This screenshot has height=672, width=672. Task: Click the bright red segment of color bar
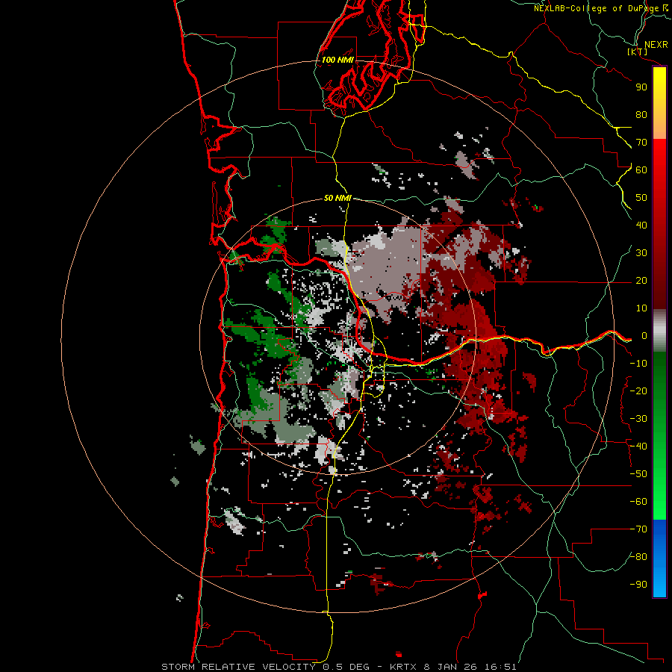[659, 156]
